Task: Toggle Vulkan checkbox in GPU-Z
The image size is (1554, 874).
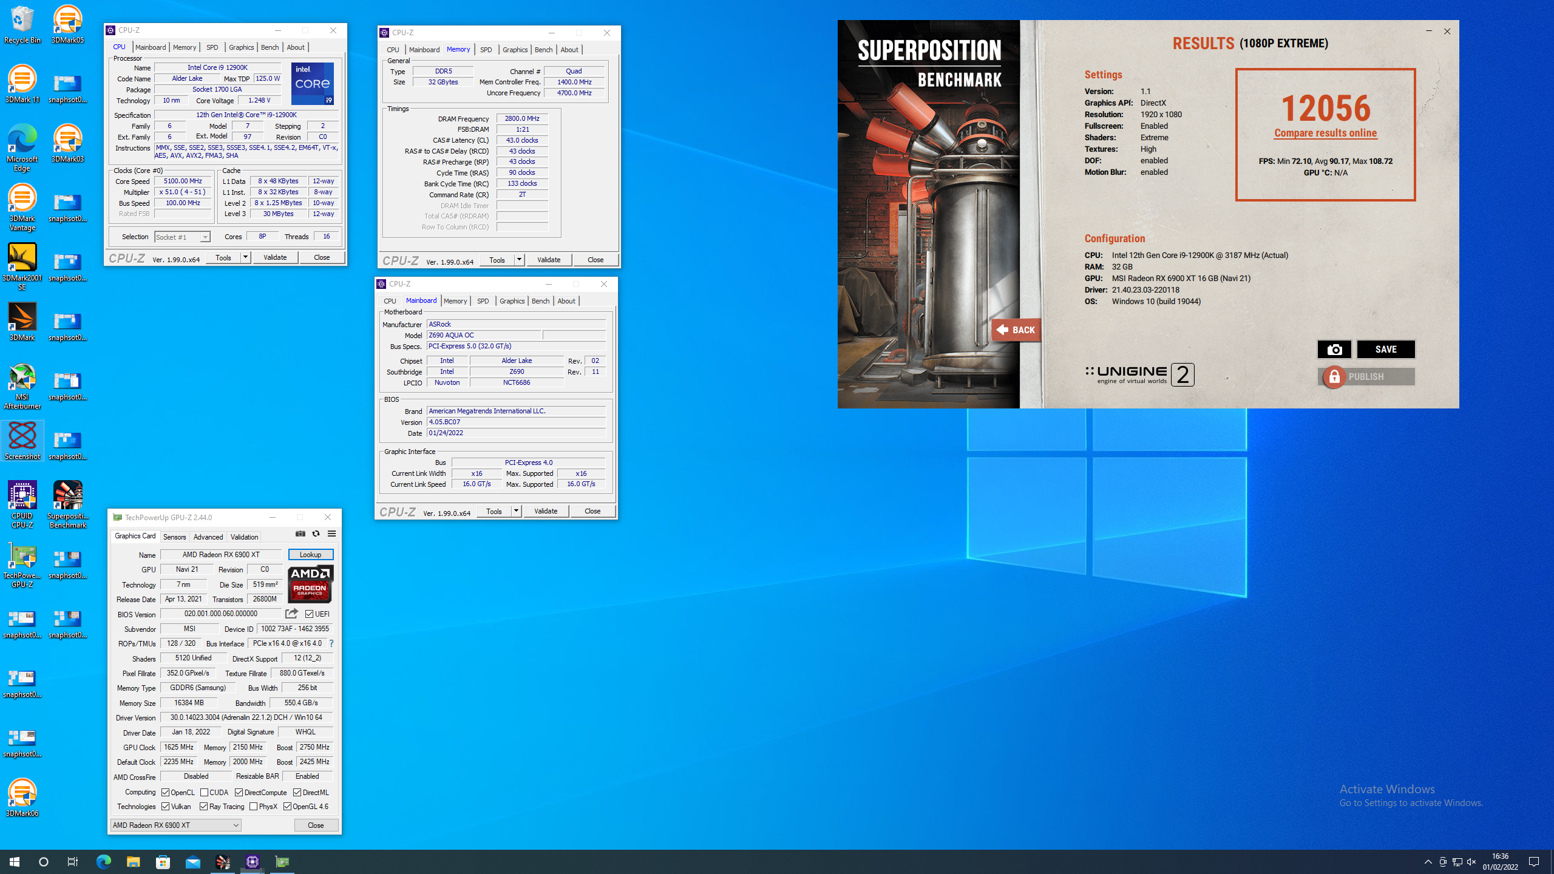Action: tap(165, 806)
